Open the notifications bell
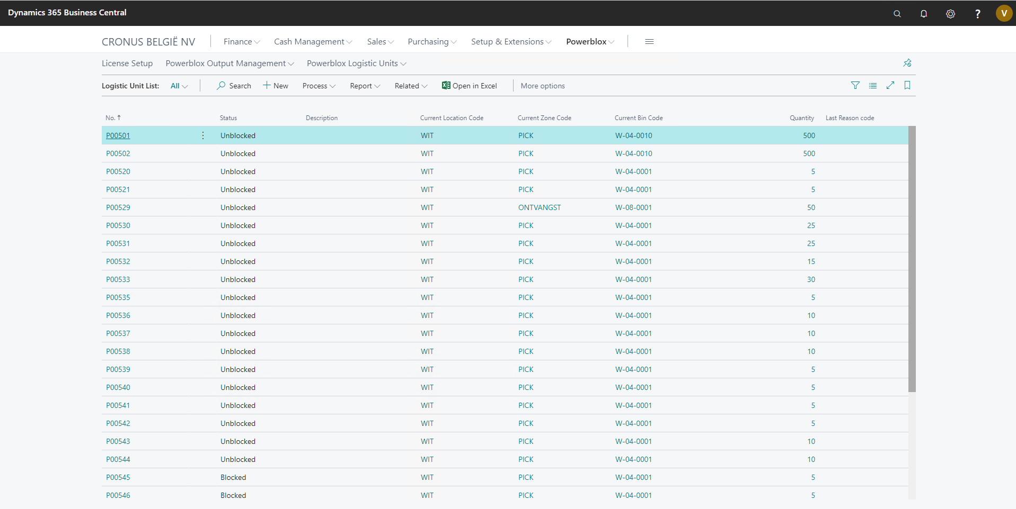The width and height of the screenshot is (1016, 509). [923, 13]
